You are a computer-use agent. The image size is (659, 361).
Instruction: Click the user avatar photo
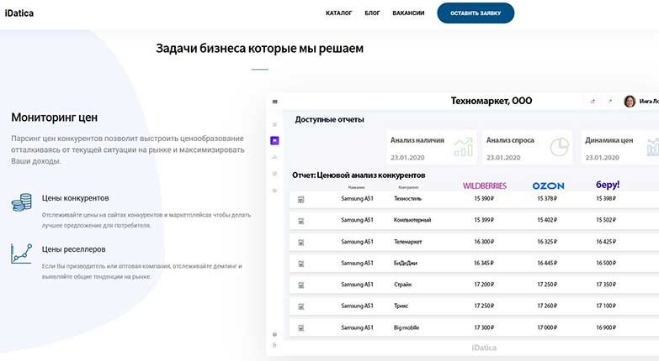coord(630,101)
